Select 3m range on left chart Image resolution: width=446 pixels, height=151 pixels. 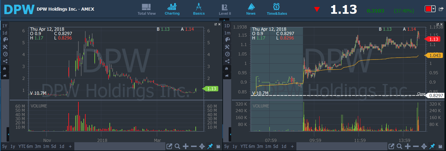38,146
